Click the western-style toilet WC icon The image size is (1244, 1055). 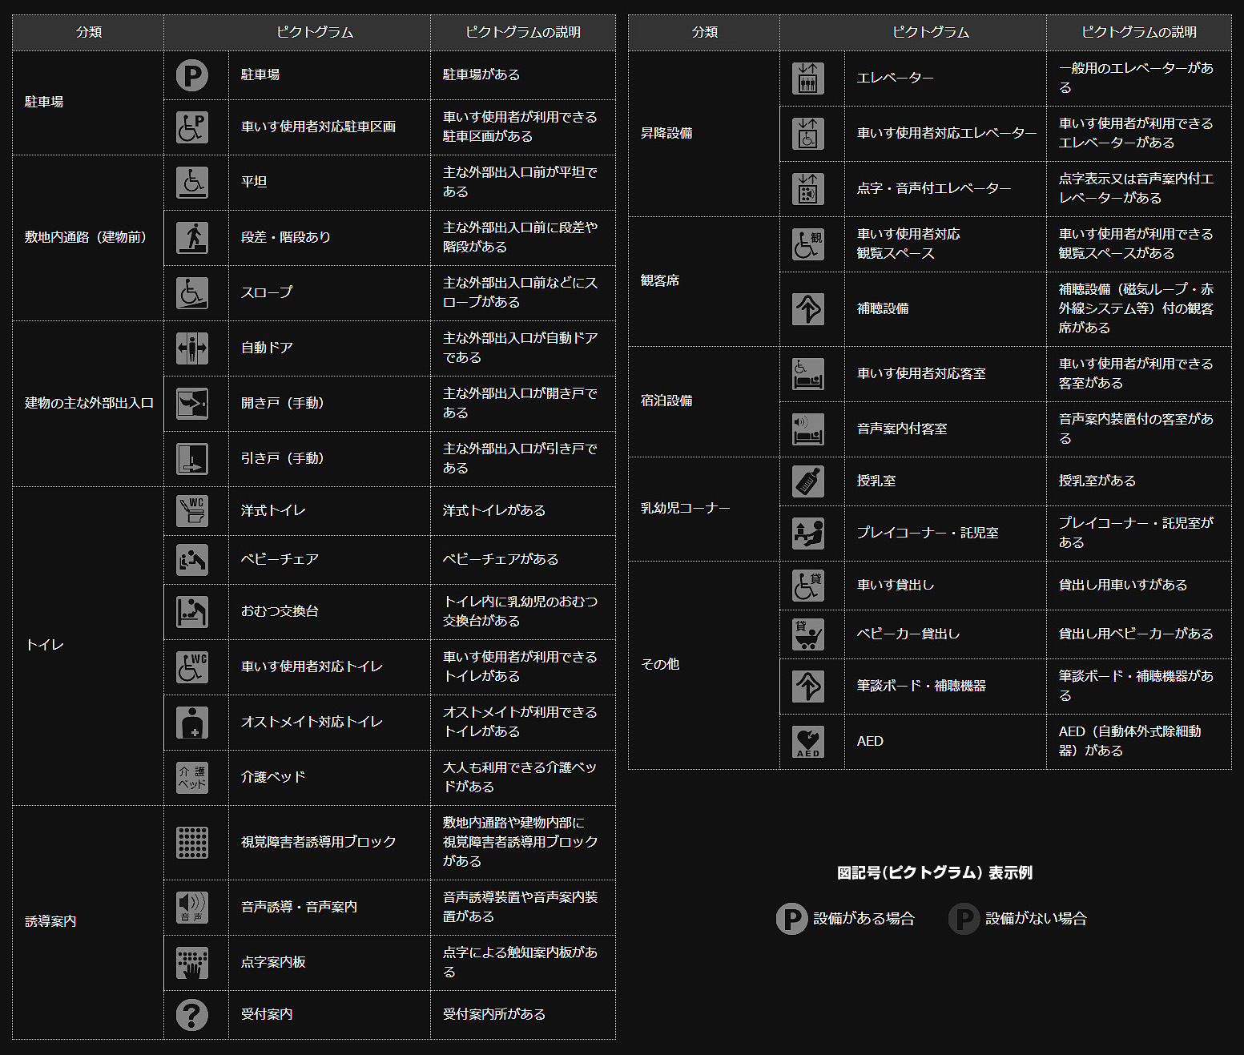(192, 511)
